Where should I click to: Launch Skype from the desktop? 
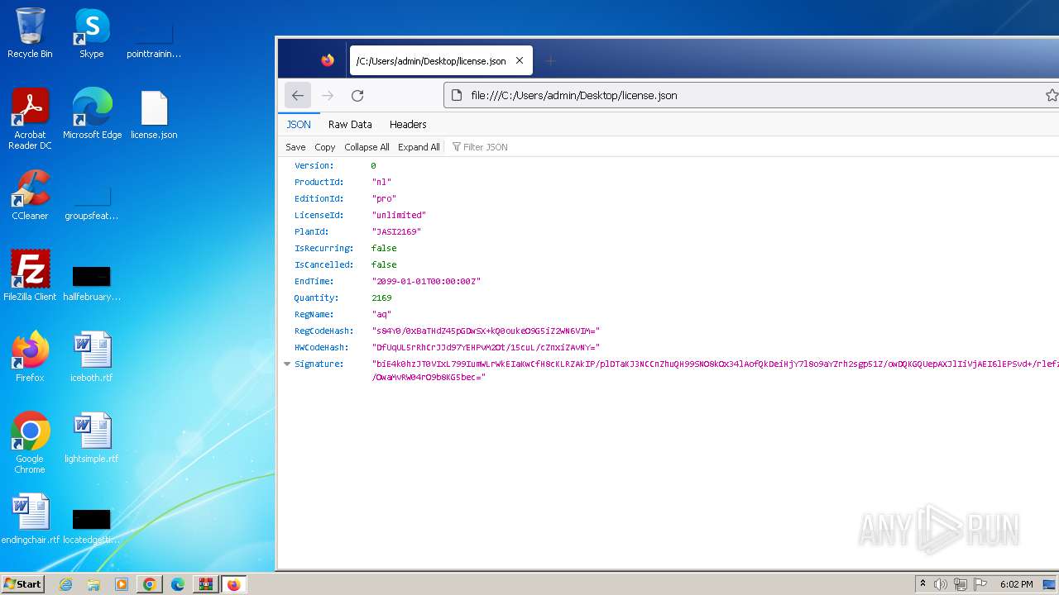tap(91, 33)
